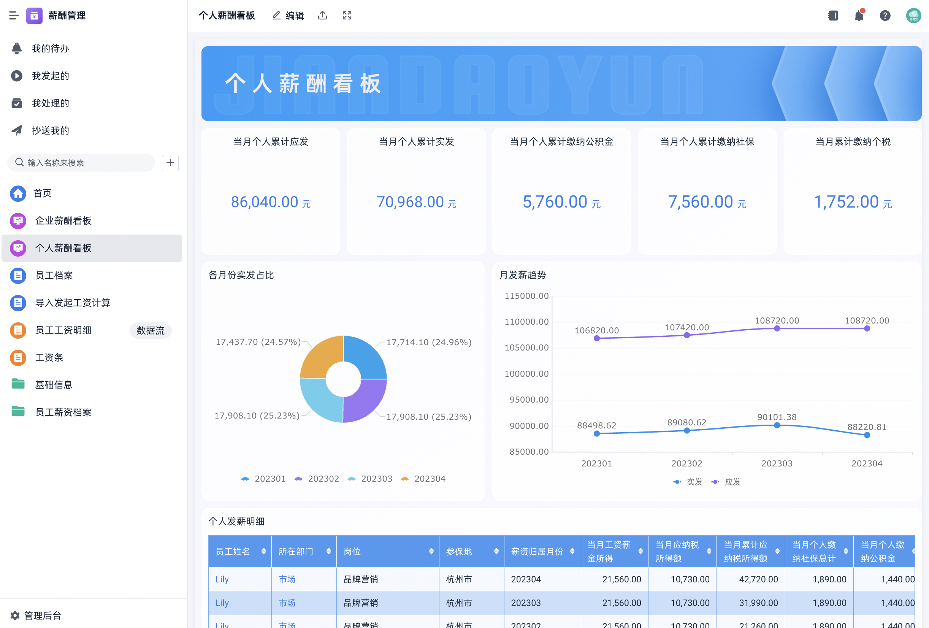Viewport: 929px width, 628px height.
Task: Go to 我的待办 in sidebar
Action: [x=51, y=48]
